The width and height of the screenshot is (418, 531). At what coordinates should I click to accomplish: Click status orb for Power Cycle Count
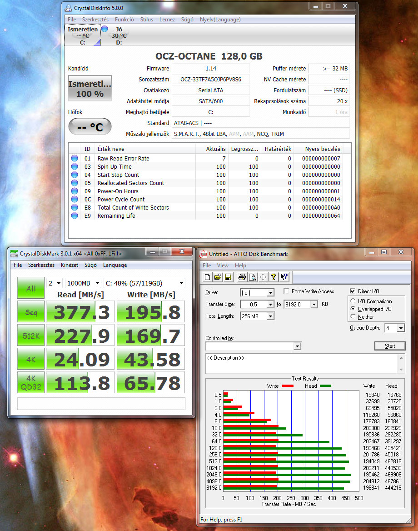tap(75, 199)
